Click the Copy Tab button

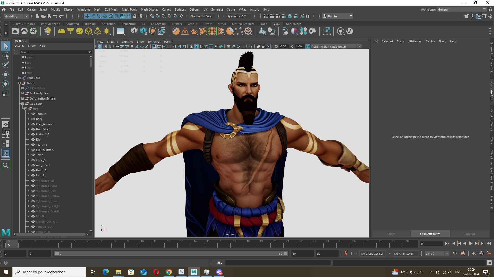[470, 234]
